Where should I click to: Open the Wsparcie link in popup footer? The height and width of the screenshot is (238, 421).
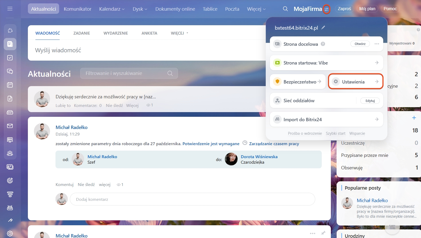point(357,133)
